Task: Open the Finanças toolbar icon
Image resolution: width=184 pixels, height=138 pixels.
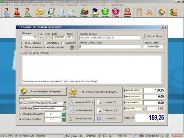Action: [84, 12]
